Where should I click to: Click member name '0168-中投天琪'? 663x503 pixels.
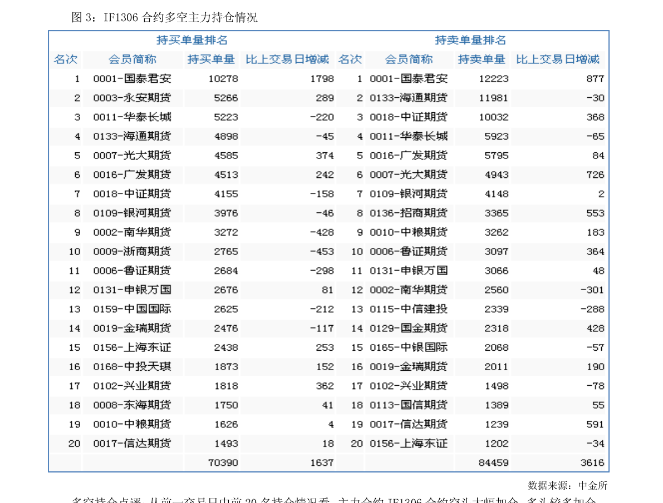(x=132, y=367)
